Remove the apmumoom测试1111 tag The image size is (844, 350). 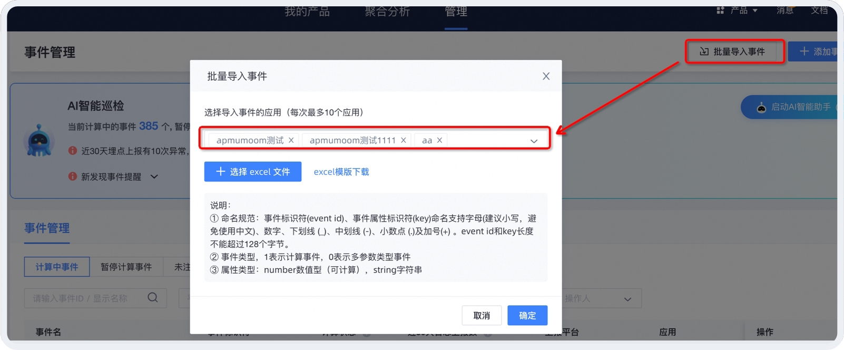[x=403, y=140]
